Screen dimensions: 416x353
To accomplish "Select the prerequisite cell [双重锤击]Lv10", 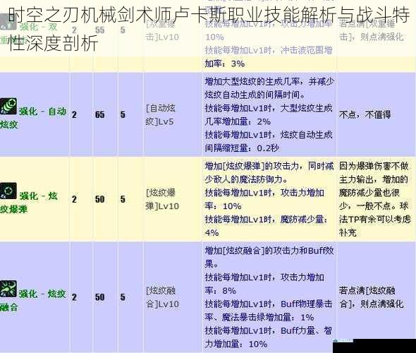I will click(162, 30).
